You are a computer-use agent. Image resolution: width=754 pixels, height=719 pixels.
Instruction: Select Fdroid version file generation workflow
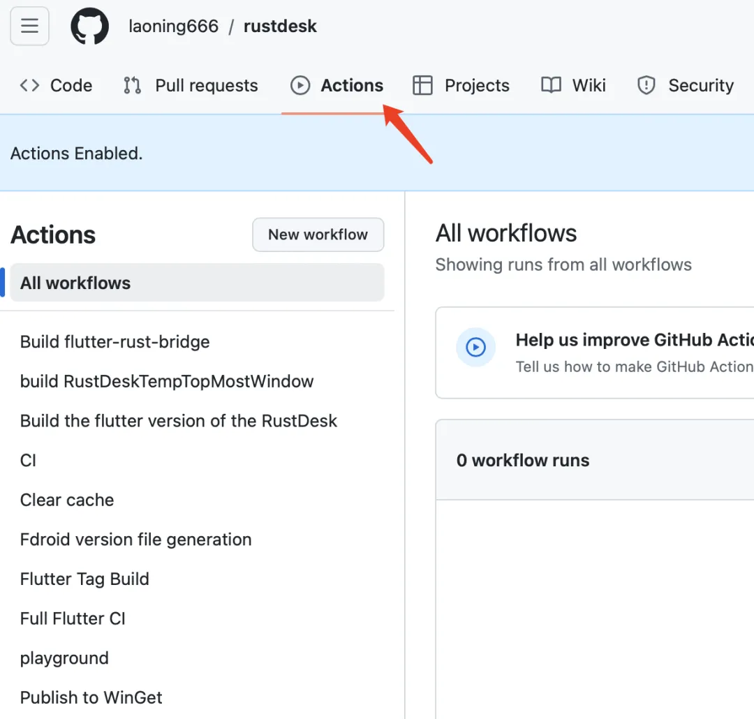135,540
